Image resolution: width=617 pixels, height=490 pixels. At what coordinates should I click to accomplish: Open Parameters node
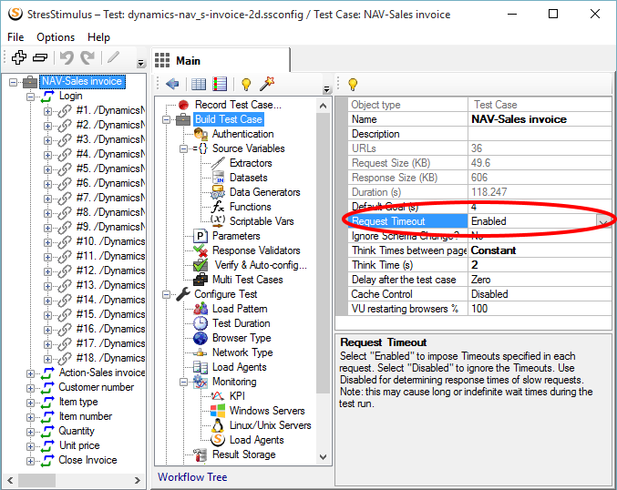point(236,236)
